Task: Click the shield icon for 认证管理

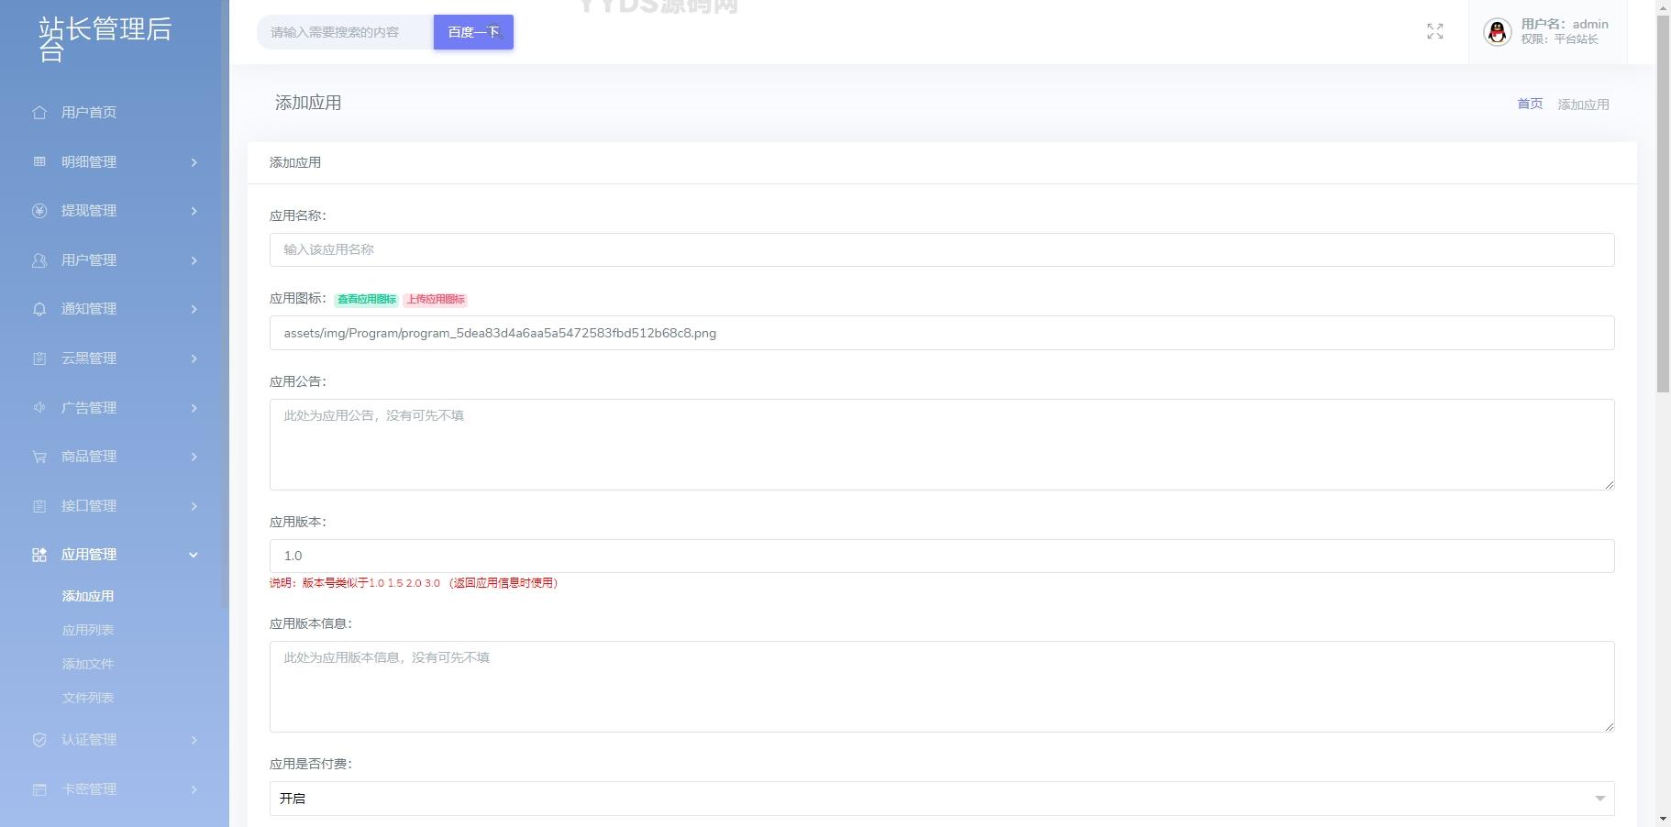Action: point(39,740)
